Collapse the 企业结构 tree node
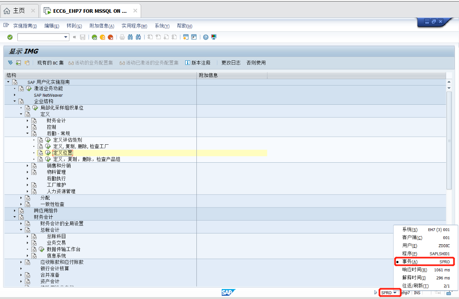 (15, 101)
